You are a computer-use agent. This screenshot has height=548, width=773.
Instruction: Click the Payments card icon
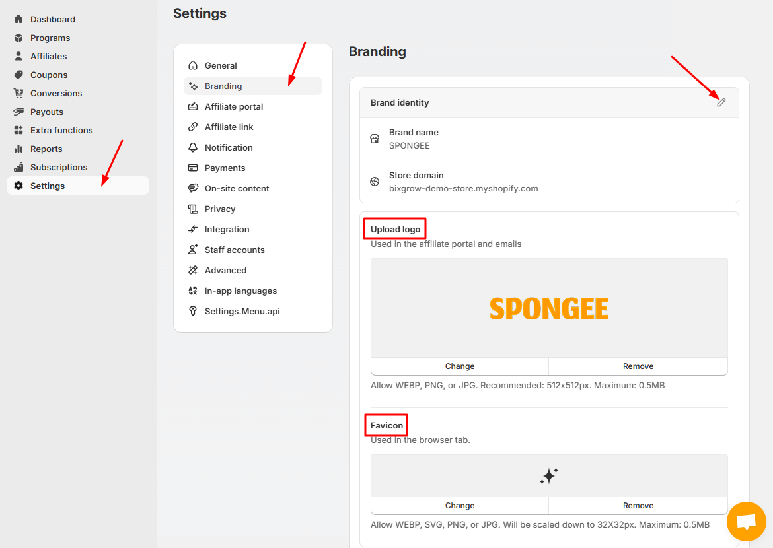[x=193, y=168]
